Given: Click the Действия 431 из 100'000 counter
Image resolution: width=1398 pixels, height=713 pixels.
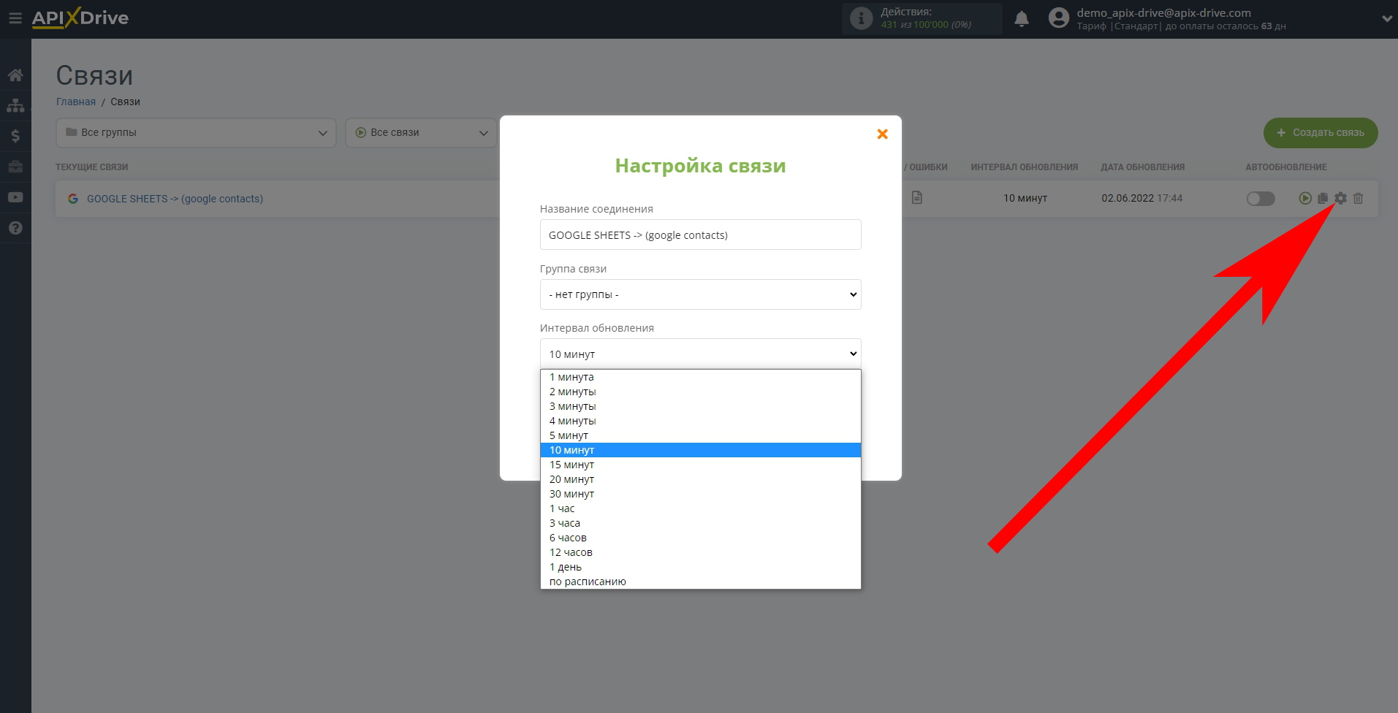Looking at the screenshot, I should click(x=922, y=19).
